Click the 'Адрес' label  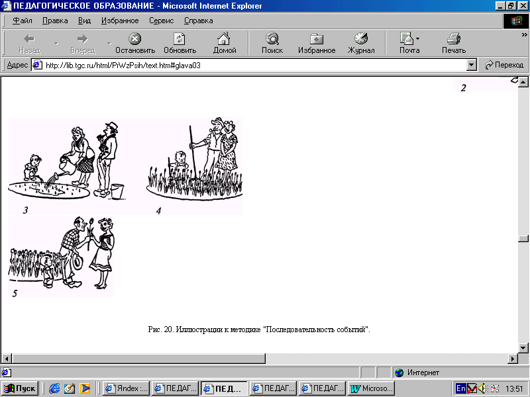click(x=17, y=65)
